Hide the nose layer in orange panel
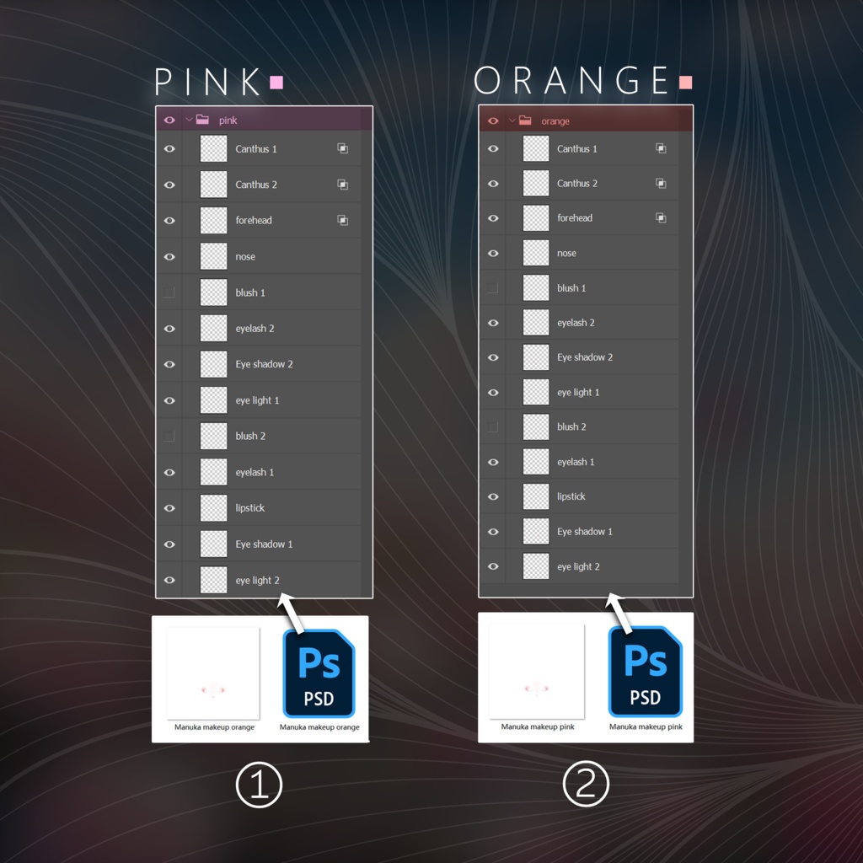 tap(493, 253)
